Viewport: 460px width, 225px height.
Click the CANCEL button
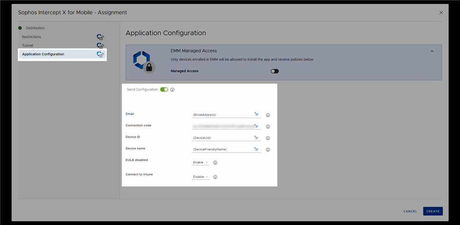[x=410, y=211]
